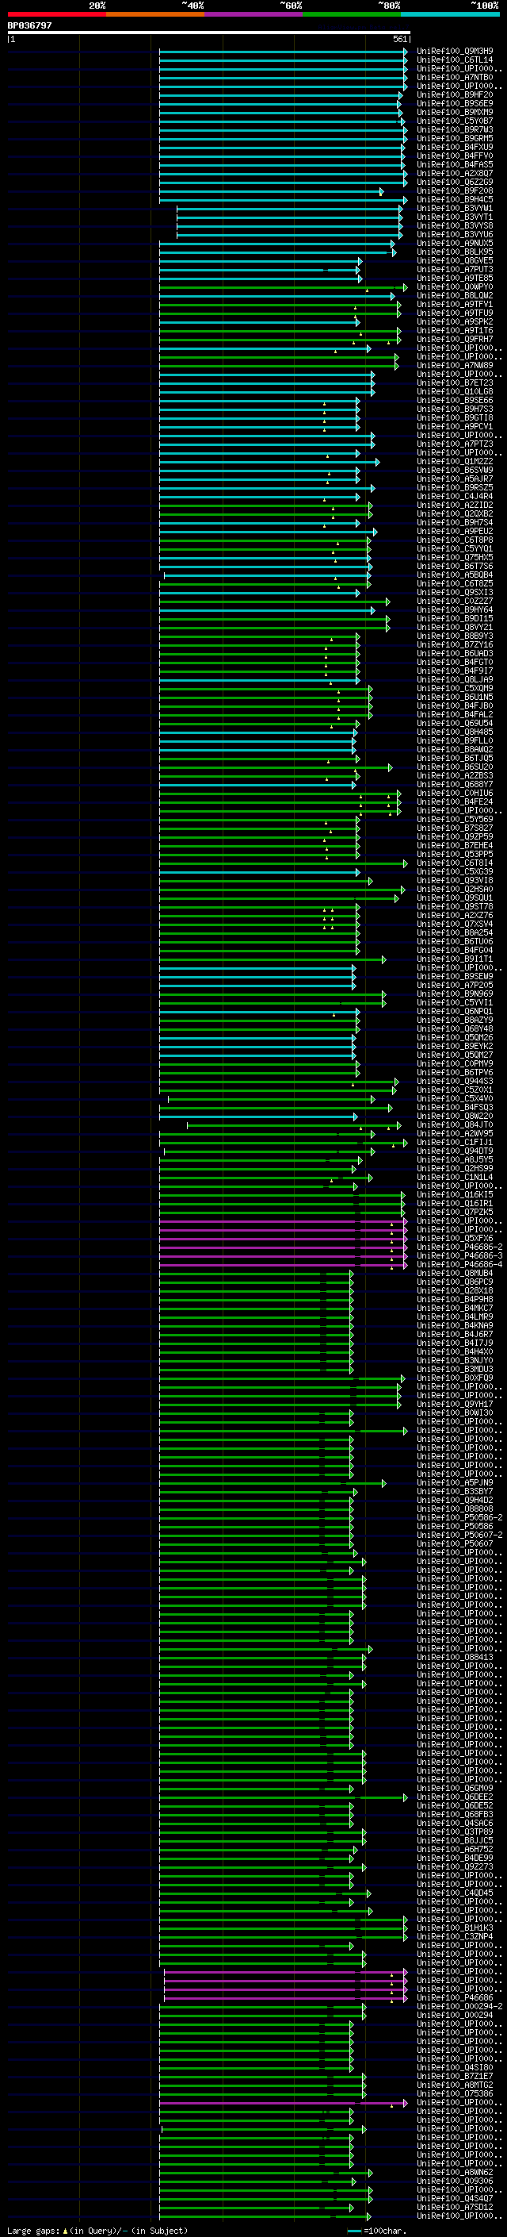This screenshot has width=507, height=2237.
Task: Select hit UniRef100_B9HF20
Action: (x=455, y=94)
